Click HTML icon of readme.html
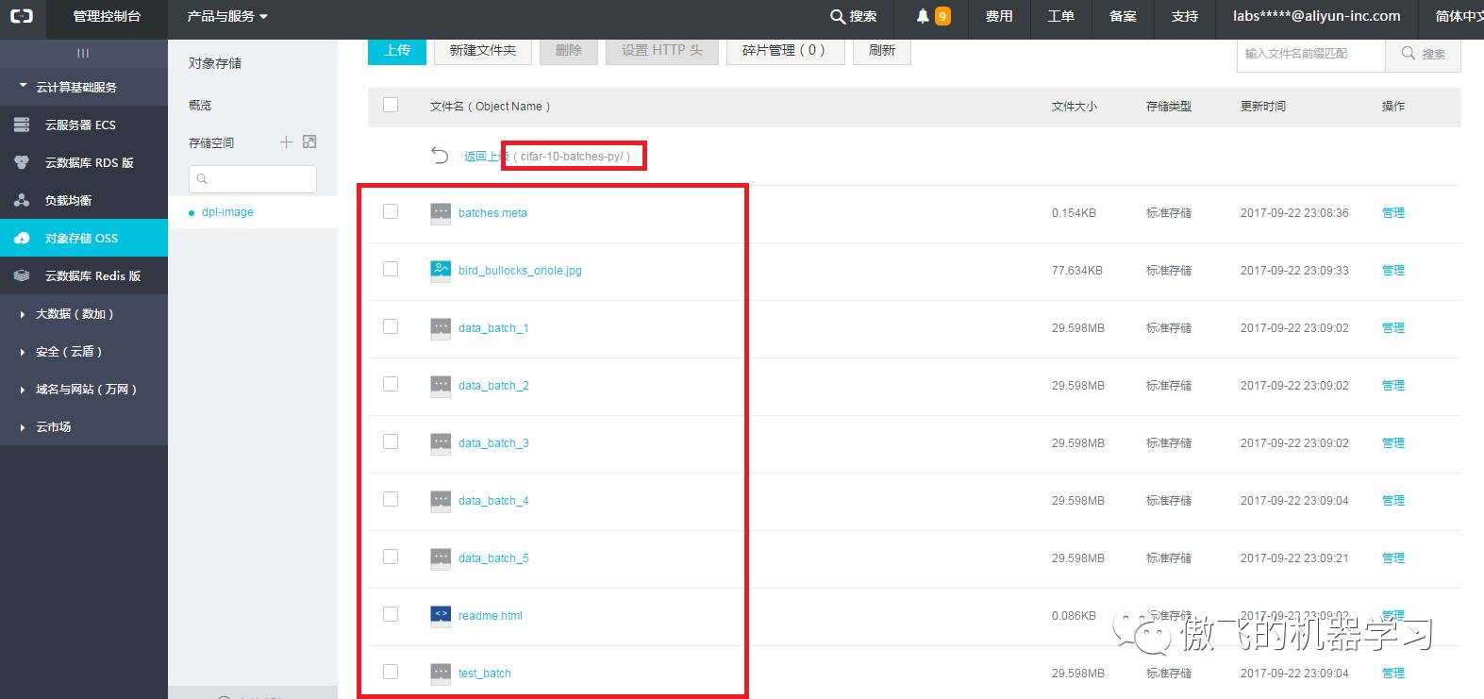Image resolution: width=1484 pixels, height=699 pixels. pos(441,615)
